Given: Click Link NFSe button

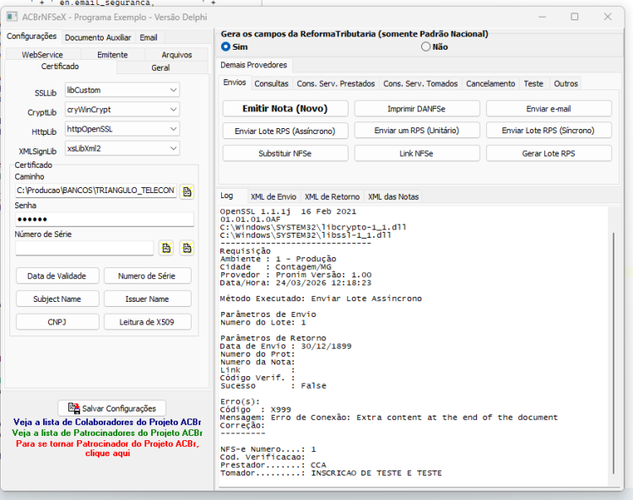Looking at the screenshot, I should [x=417, y=153].
